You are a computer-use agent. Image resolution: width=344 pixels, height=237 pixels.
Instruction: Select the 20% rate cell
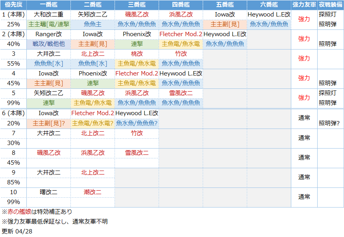(13, 123)
